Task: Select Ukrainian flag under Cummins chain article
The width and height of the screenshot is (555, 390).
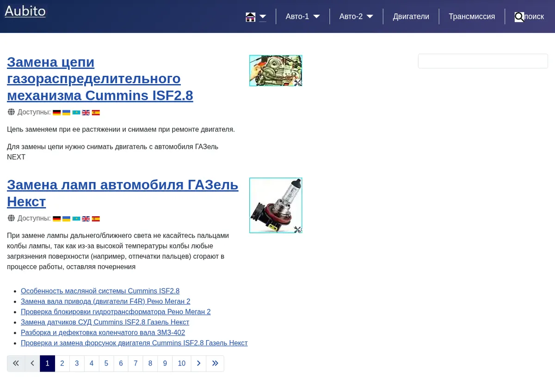Action: [67, 112]
